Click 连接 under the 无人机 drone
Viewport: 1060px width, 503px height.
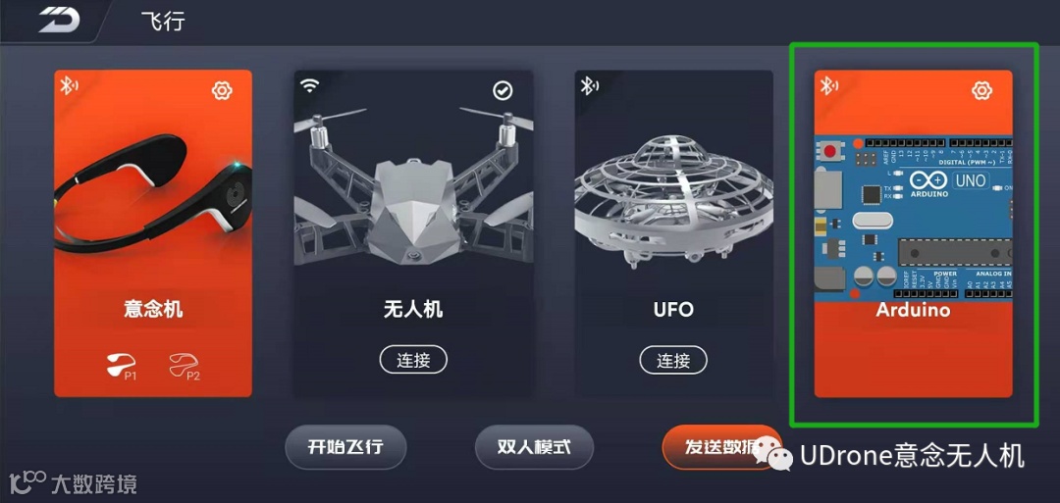pyautogui.click(x=414, y=360)
